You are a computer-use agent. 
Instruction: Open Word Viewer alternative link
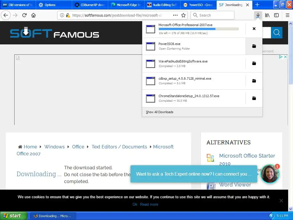point(235,185)
